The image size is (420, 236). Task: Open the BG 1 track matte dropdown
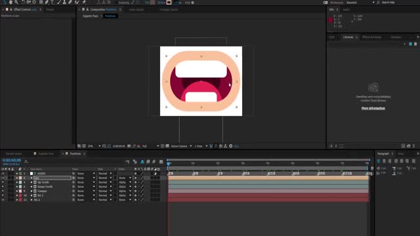click(x=125, y=195)
